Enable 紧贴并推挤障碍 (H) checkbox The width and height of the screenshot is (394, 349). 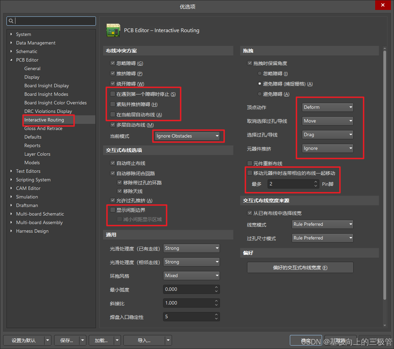tap(113, 104)
